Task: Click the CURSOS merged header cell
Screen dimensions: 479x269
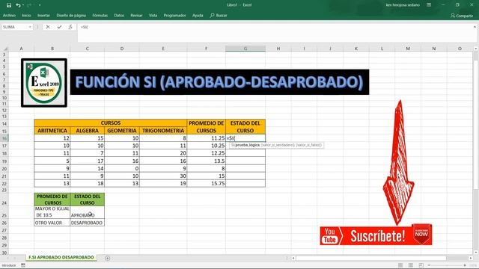Action: pos(111,123)
